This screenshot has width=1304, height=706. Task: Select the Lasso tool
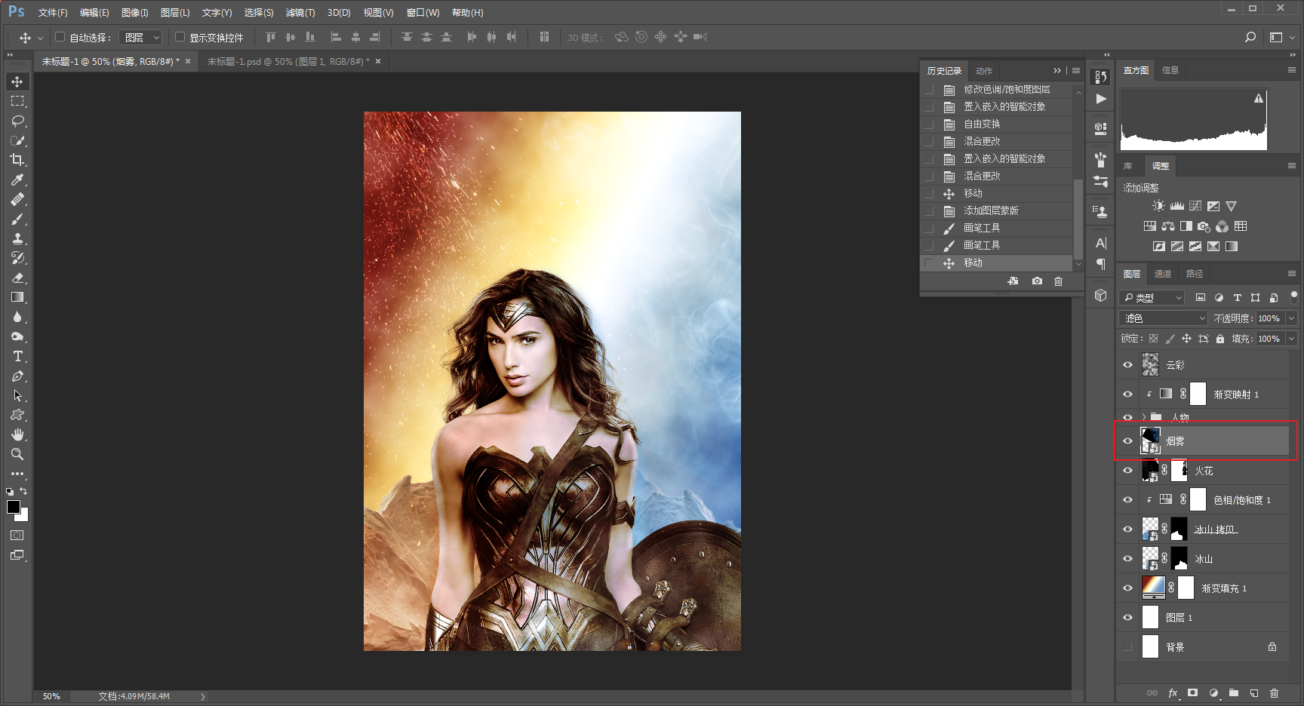point(17,121)
